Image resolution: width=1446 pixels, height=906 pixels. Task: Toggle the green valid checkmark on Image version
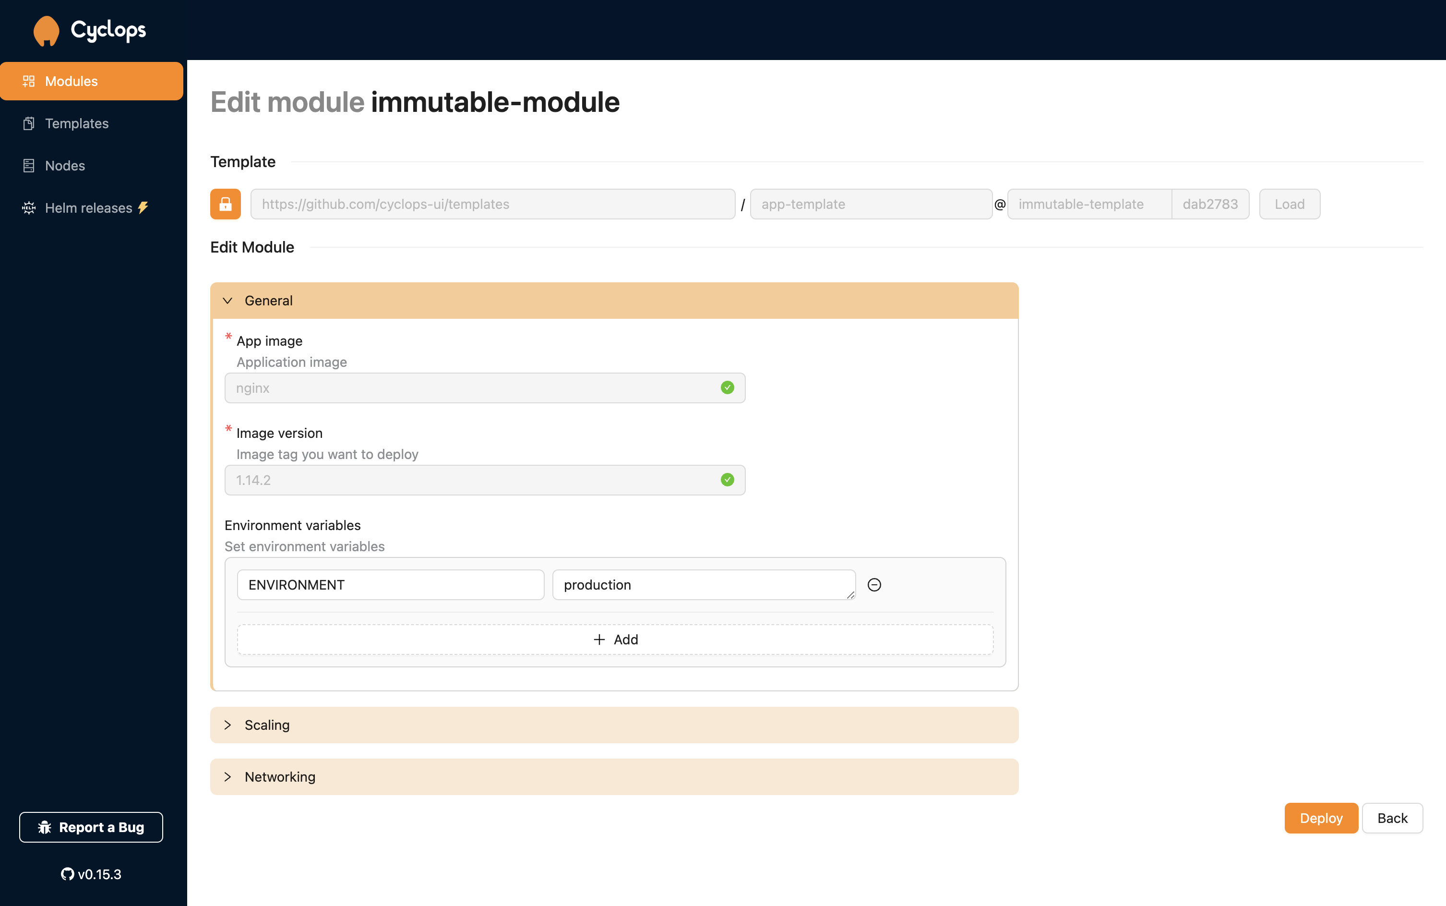[727, 479]
